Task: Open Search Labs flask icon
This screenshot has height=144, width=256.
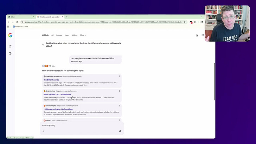Action: 197,35
